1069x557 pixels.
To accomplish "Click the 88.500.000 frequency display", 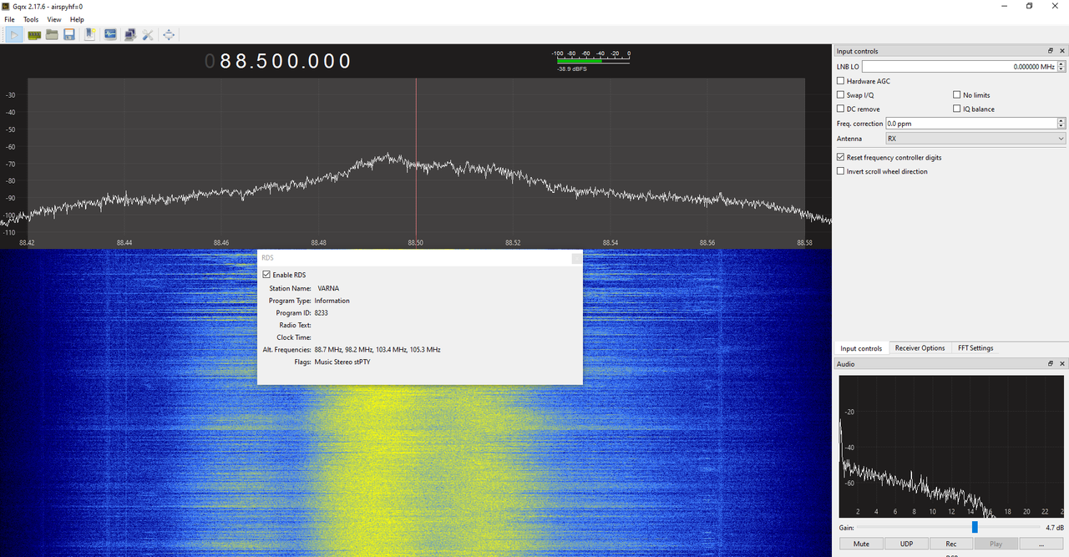I will coord(278,61).
